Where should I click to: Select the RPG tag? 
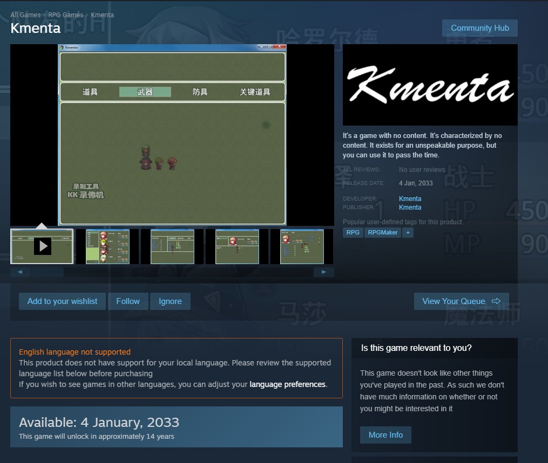353,232
